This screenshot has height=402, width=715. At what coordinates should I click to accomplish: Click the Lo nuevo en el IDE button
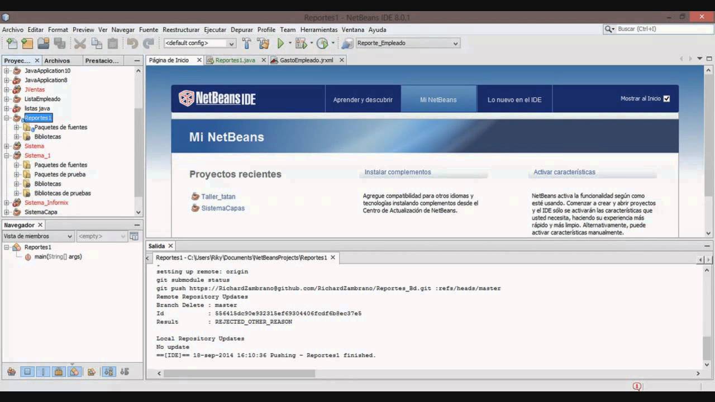(x=514, y=99)
